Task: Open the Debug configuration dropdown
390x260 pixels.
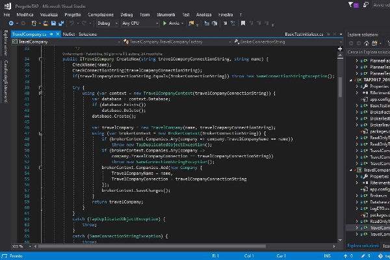Action: [x=107, y=23]
